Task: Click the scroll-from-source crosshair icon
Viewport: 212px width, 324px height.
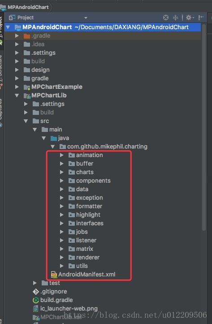Action: pyautogui.click(x=166, y=18)
